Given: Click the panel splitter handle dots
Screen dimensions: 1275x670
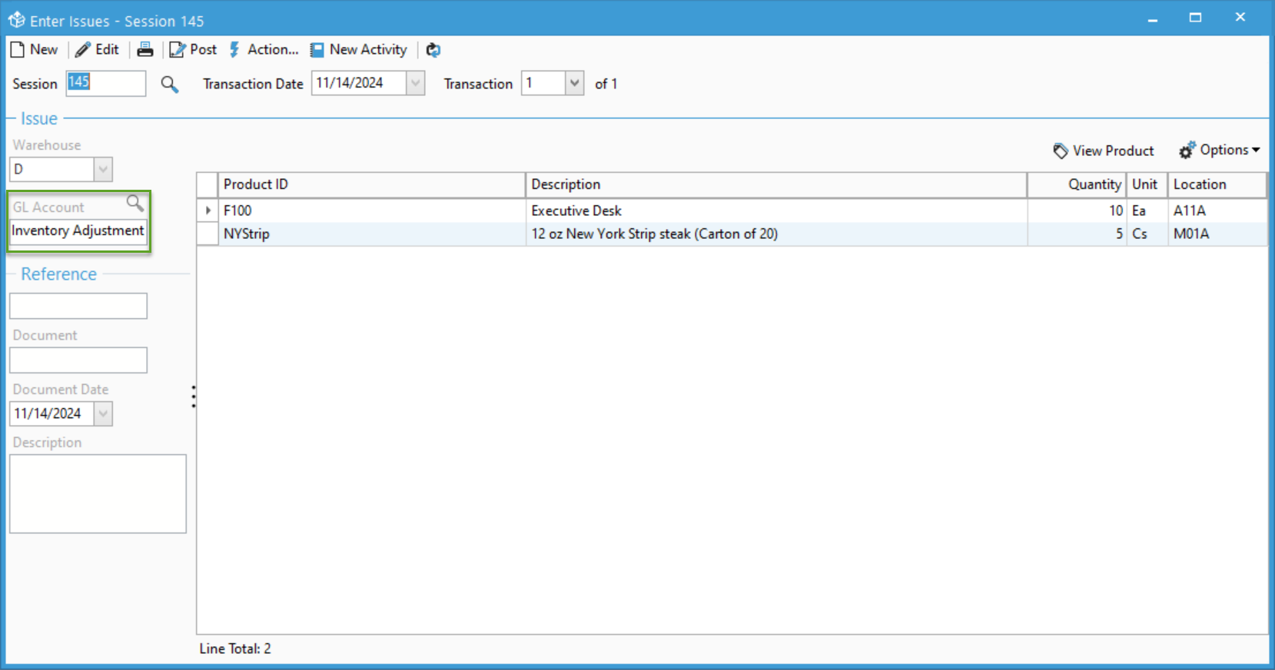Looking at the screenshot, I should [x=194, y=396].
